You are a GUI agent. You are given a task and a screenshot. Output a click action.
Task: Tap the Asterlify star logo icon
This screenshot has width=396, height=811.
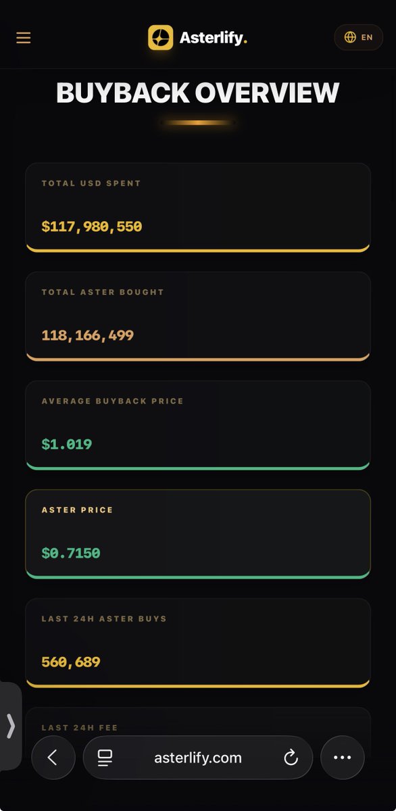coord(161,38)
